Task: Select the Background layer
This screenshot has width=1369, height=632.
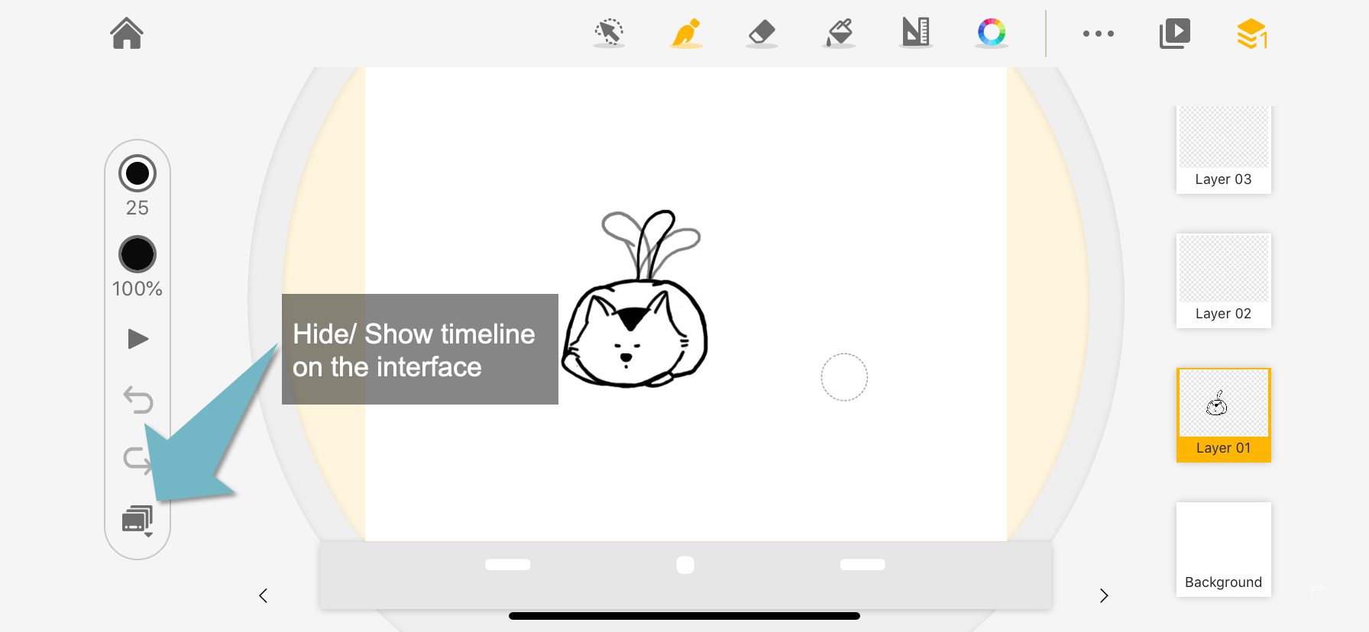Action: tap(1223, 550)
